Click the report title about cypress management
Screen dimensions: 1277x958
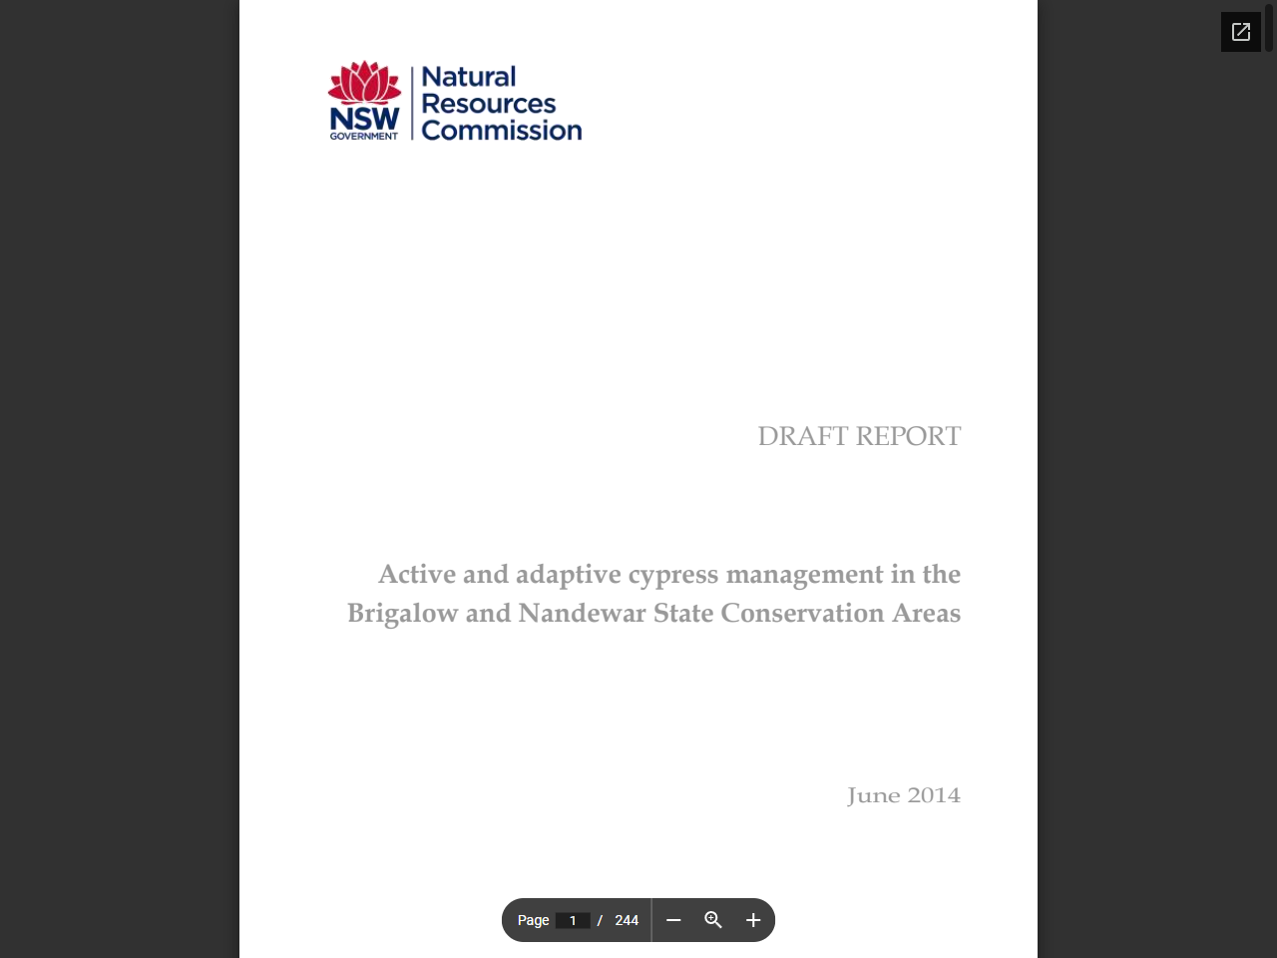point(653,594)
